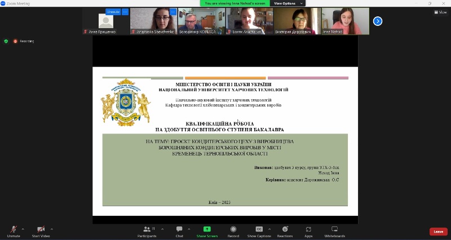Open the View Options dropdown
451x240 pixels.
[x=288, y=3]
